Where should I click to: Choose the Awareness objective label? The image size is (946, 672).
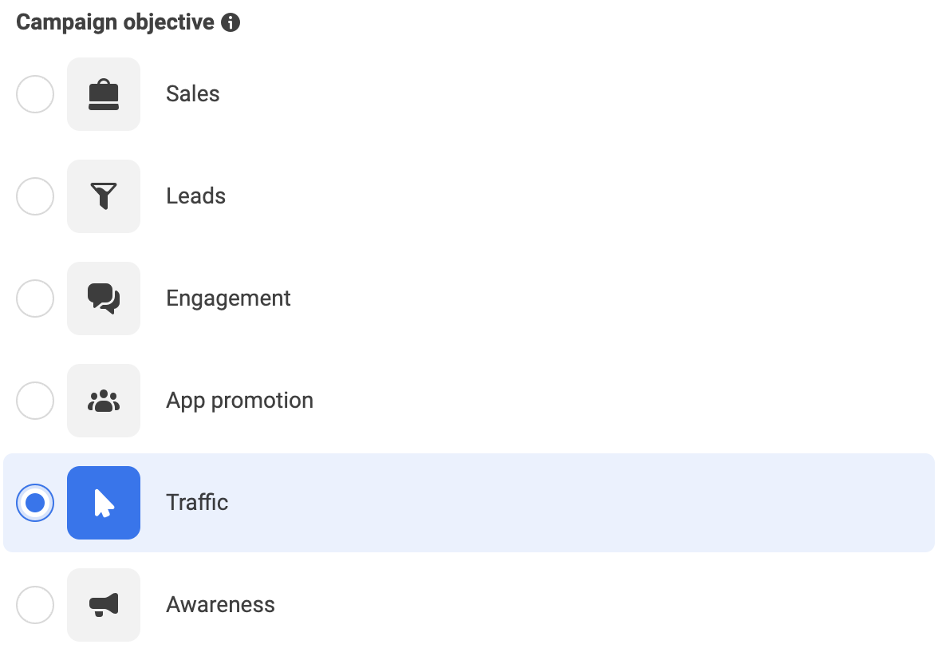click(220, 604)
